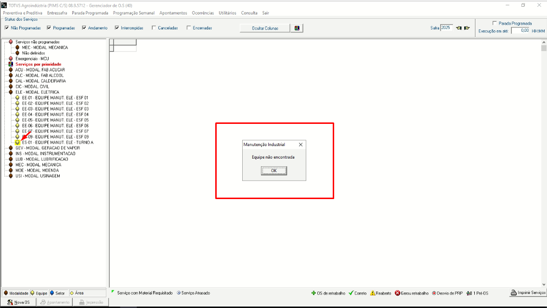This screenshot has height=308, width=547.
Task: Click the INS - MODAL. INSTRUMENTACAO icon
Action: pos(11,154)
